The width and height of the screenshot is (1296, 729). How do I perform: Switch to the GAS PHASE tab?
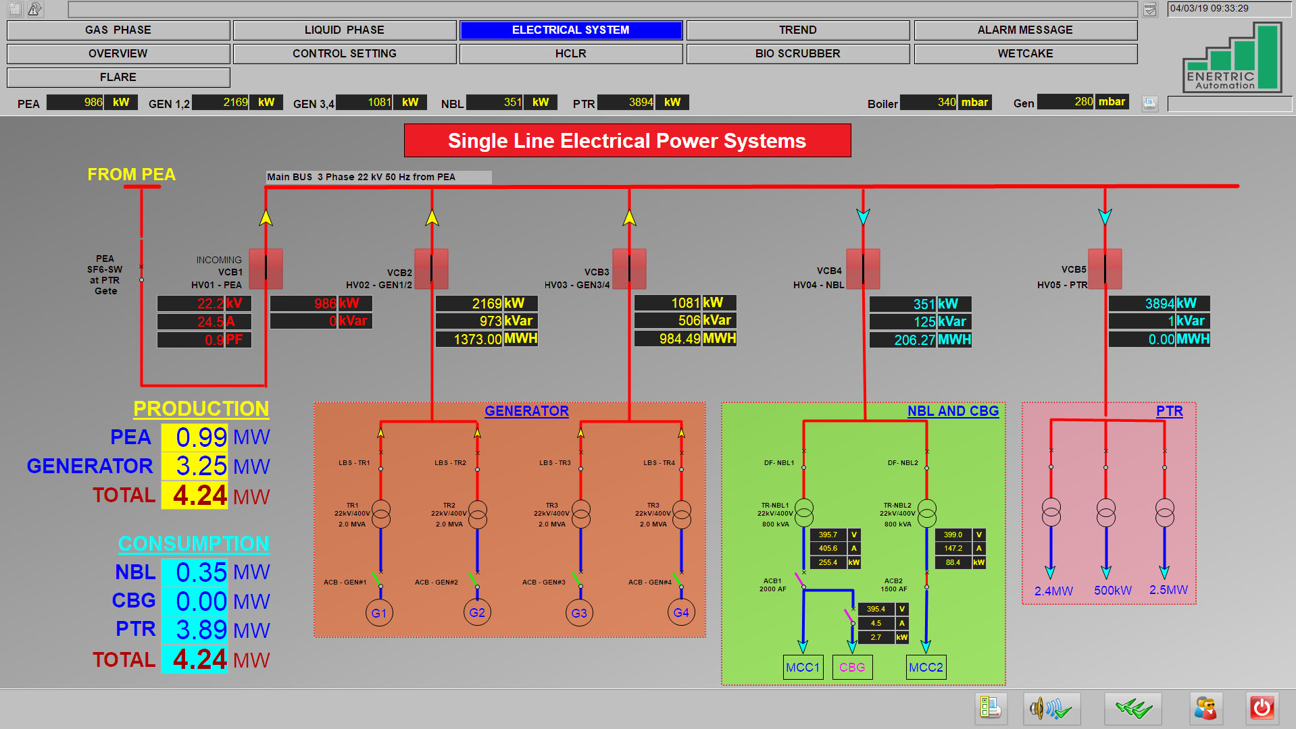pos(118,30)
